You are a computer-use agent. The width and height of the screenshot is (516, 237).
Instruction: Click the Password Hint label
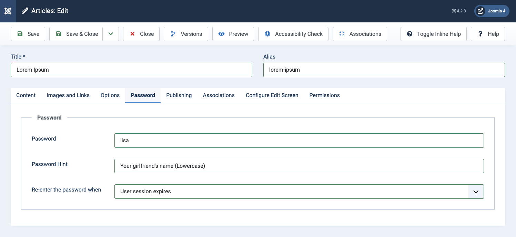[x=50, y=164]
